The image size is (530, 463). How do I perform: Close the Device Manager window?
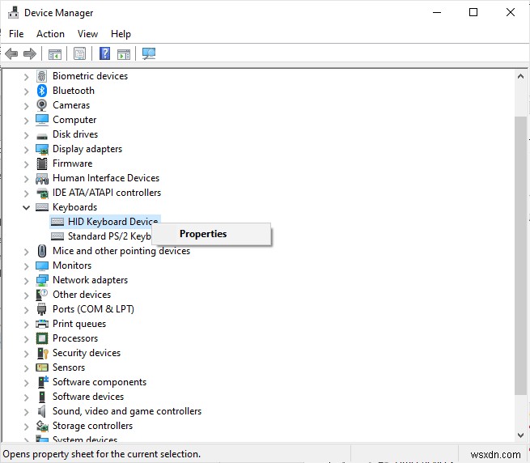pyautogui.click(x=511, y=12)
